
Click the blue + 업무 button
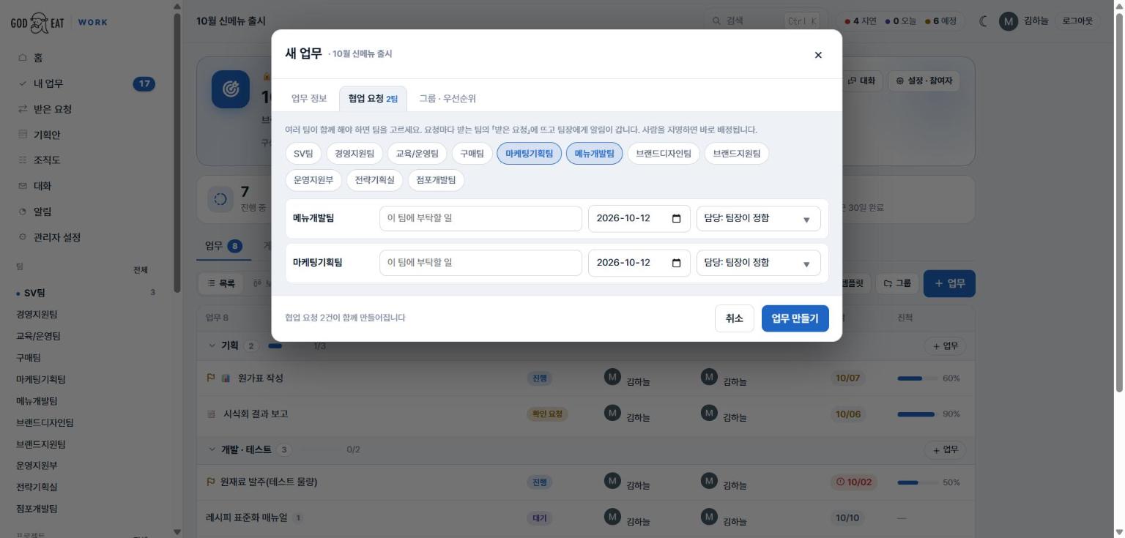click(x=949, y=283)
